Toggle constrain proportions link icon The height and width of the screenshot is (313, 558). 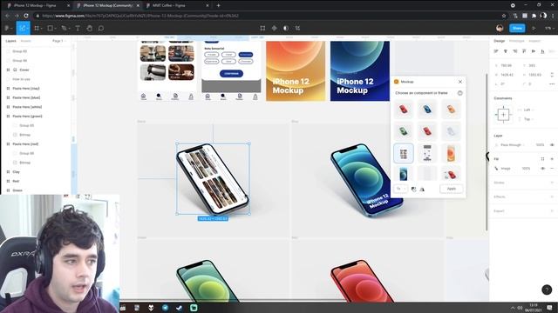pyautogui.click(x=552, y=75)
